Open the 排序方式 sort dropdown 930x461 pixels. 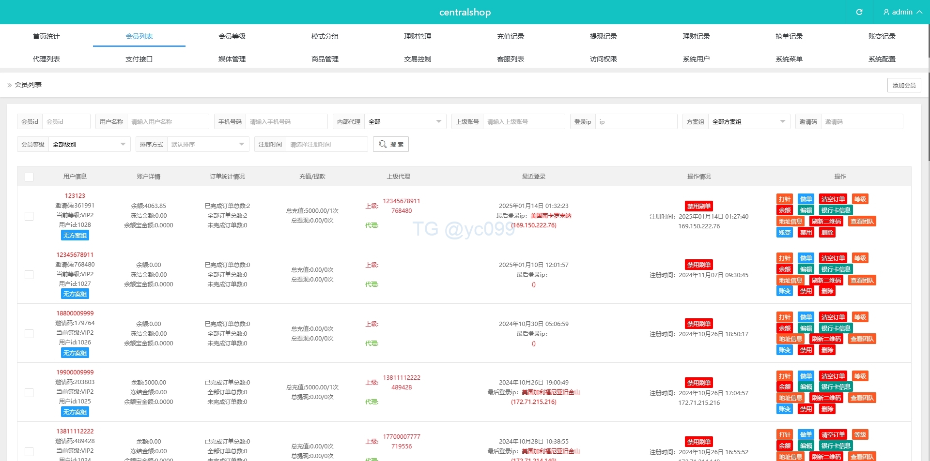point(207,145)
